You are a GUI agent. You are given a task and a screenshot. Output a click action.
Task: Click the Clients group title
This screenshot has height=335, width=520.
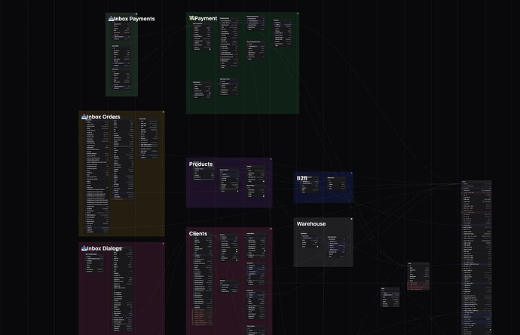[x=197, y=233]
